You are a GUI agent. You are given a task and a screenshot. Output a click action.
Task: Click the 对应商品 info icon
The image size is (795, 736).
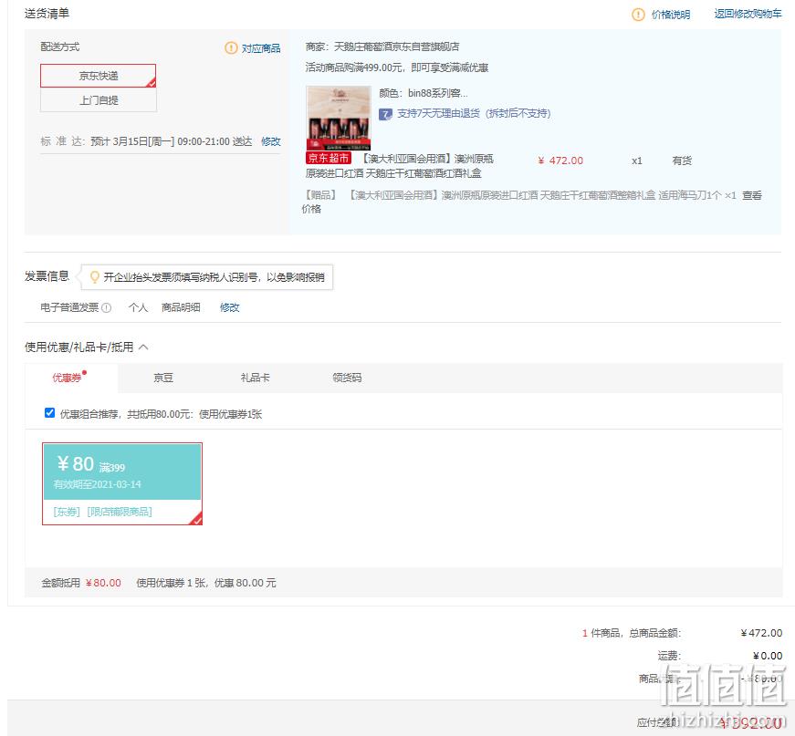231,48
